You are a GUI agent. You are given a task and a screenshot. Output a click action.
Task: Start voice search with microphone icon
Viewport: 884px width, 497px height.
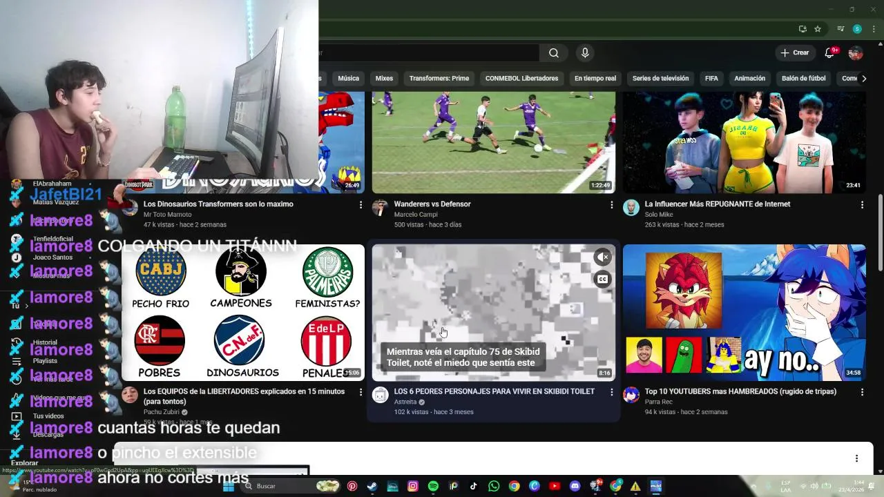[x=585, y=53]
